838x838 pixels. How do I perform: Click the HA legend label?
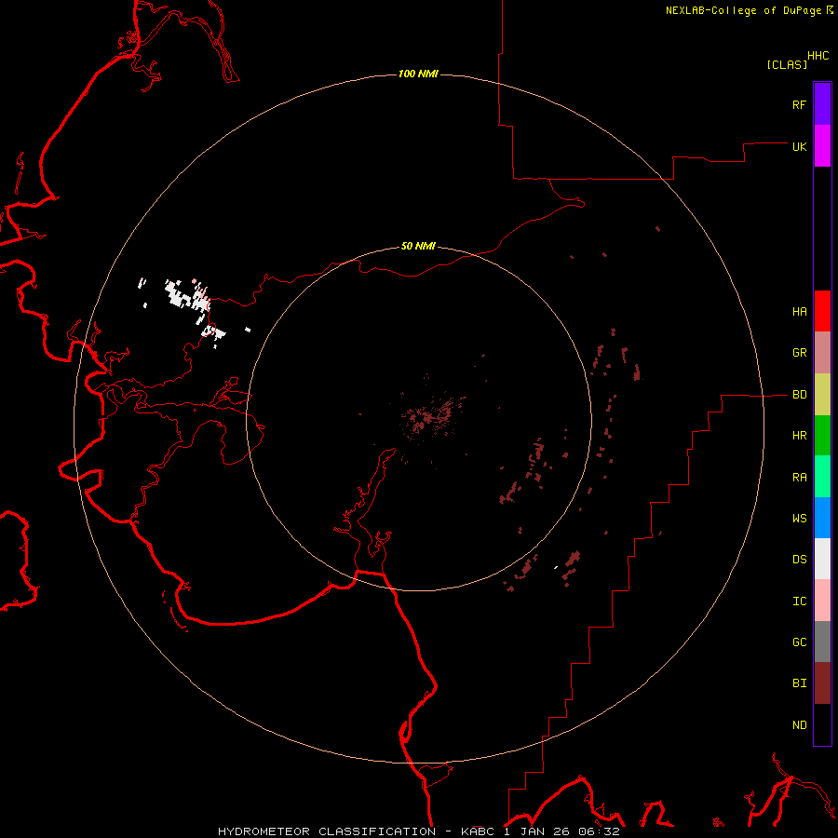799,311
